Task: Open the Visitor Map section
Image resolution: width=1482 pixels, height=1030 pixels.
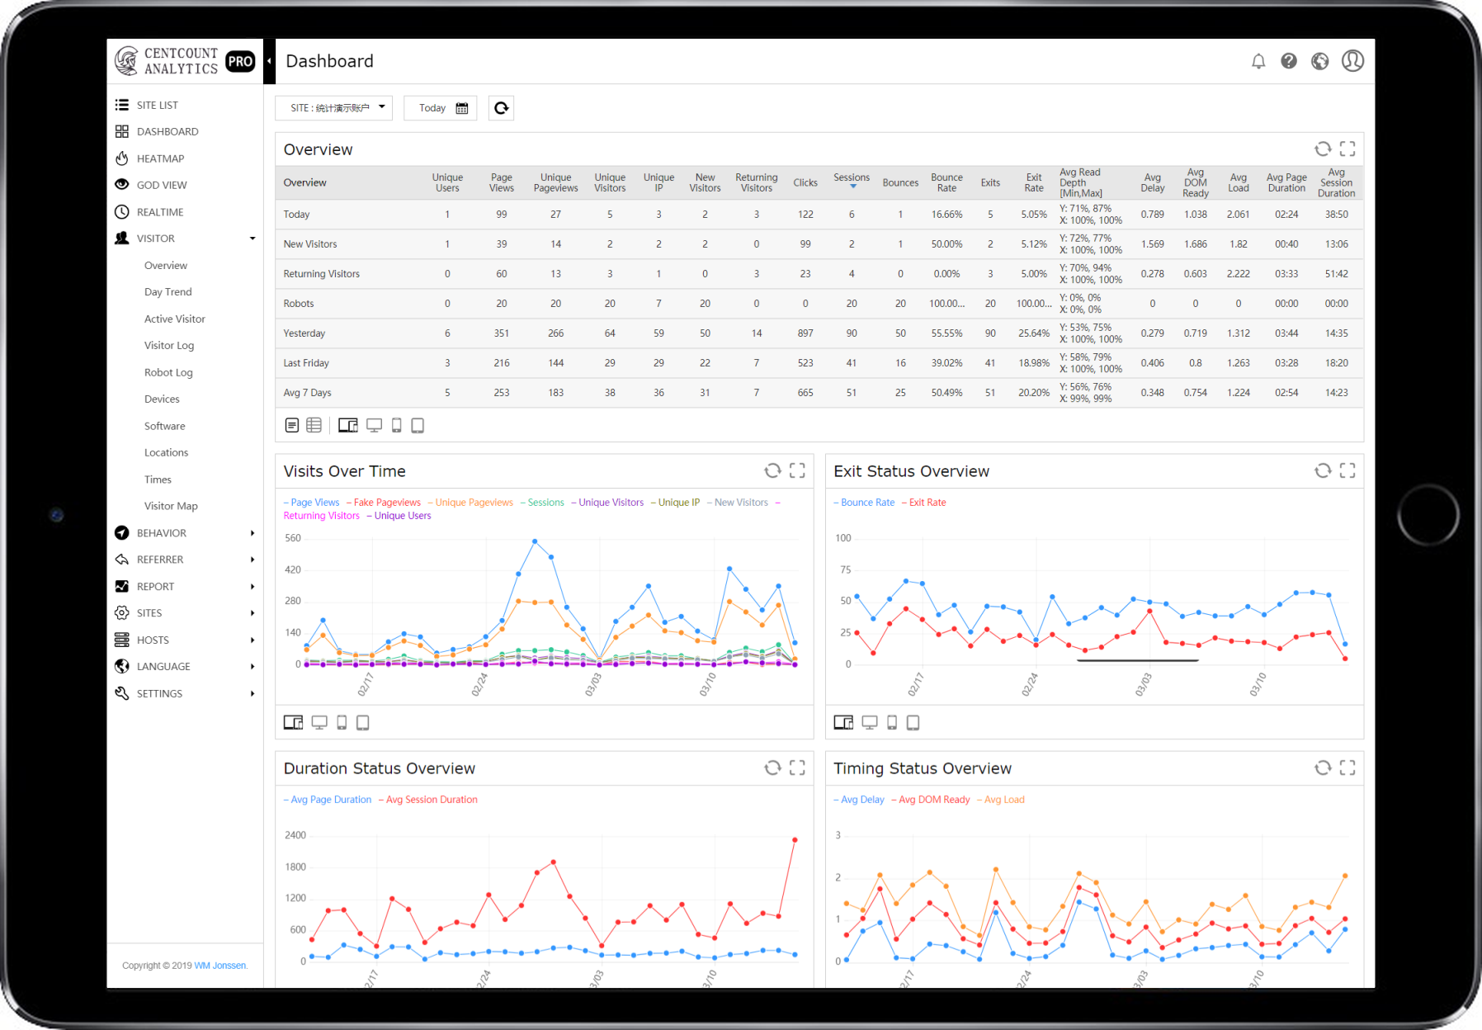Action: click(171, 505)
